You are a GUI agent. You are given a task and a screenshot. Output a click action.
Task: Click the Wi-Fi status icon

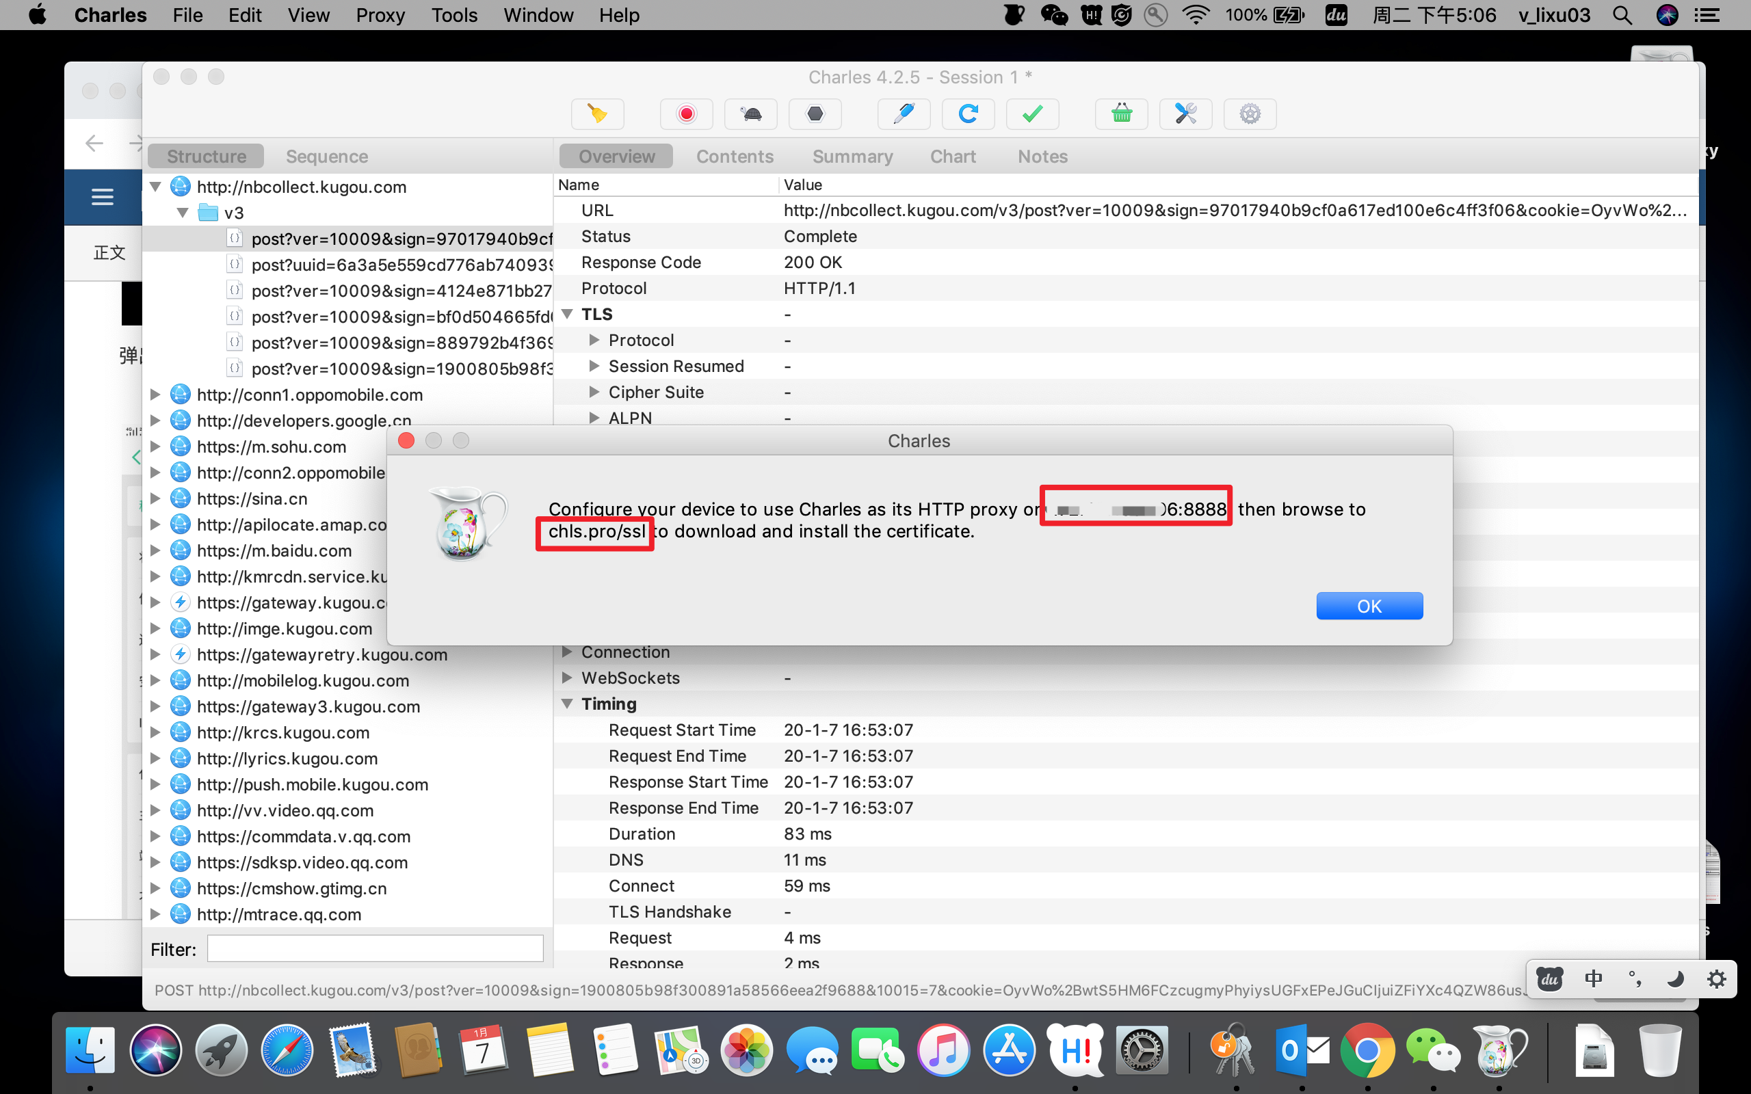(1196, 15)
